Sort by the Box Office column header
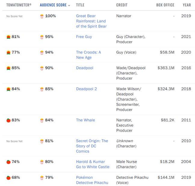Screen dimensions: 195x186 pyautogui.click(x=165, y=5)
